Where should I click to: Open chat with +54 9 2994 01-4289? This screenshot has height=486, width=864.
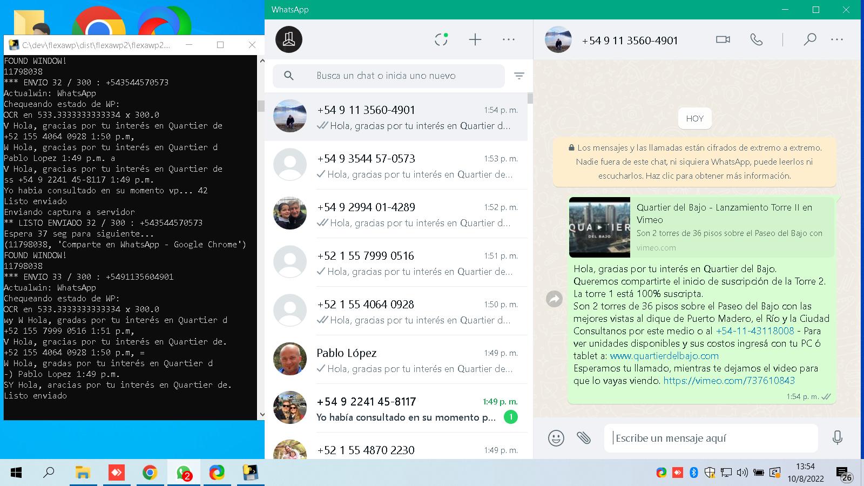click(x=396, y=214)
